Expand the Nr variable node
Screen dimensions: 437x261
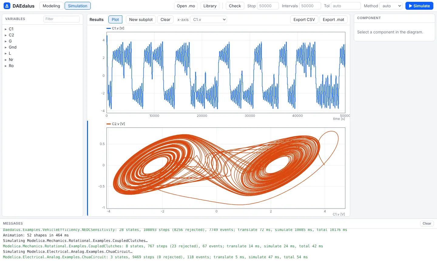tap(6, 60)
